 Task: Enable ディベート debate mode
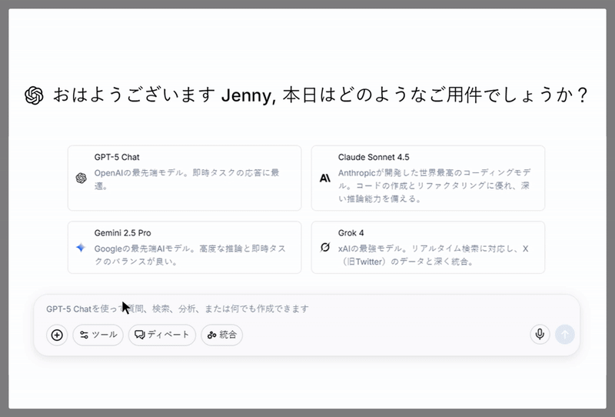(162, 335)
